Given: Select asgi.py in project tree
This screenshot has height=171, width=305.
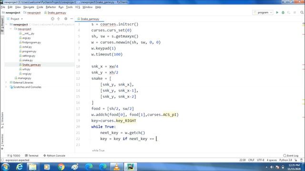Looking at the screenshot, I should click(26, 38).
